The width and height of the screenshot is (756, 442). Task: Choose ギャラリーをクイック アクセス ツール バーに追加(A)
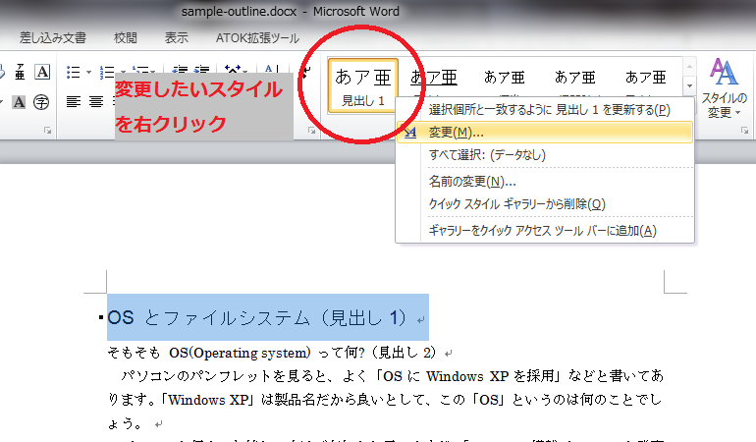(x=545, y=231)
